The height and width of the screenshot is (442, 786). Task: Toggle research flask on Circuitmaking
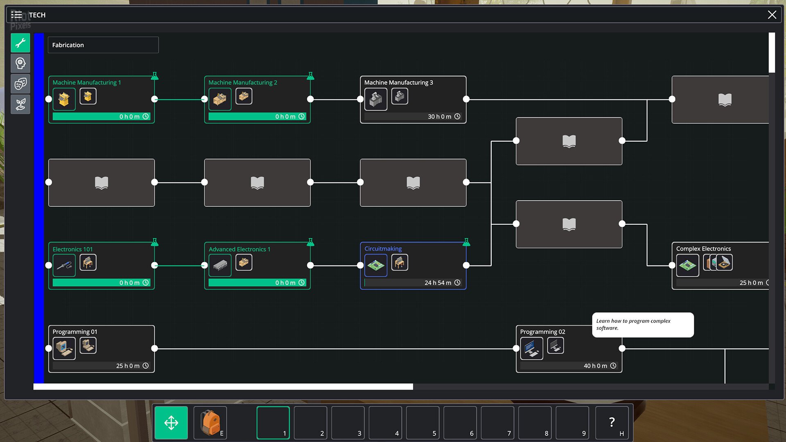[x=466, y=242]
